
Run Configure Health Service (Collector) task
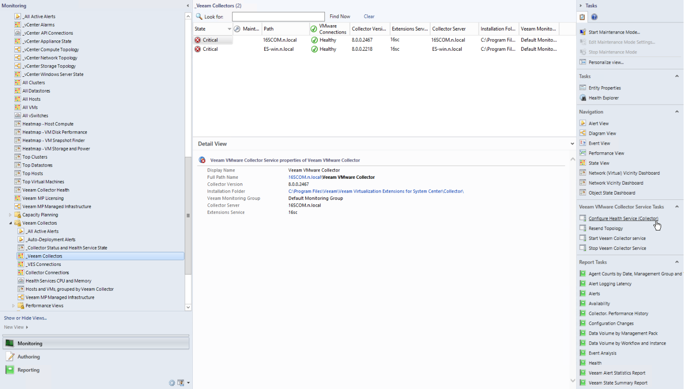pos(623,218)
